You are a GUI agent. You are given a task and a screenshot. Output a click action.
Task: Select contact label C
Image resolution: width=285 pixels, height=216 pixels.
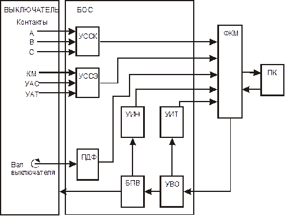click(x=32, y=52)
